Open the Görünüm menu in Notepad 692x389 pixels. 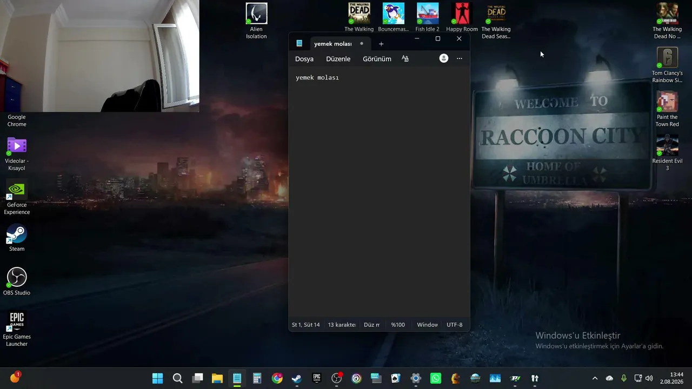pos(377,59)
